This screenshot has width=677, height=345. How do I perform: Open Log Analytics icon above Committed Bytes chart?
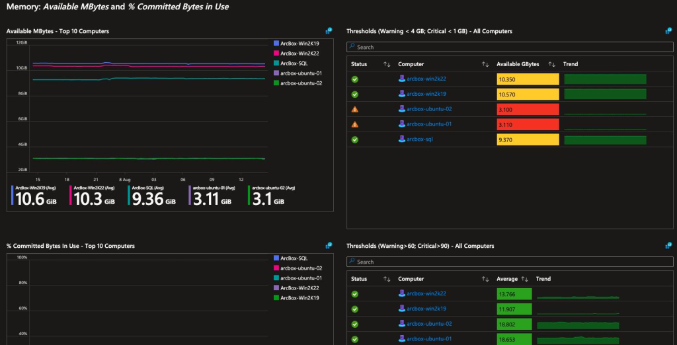click(329, 245)
